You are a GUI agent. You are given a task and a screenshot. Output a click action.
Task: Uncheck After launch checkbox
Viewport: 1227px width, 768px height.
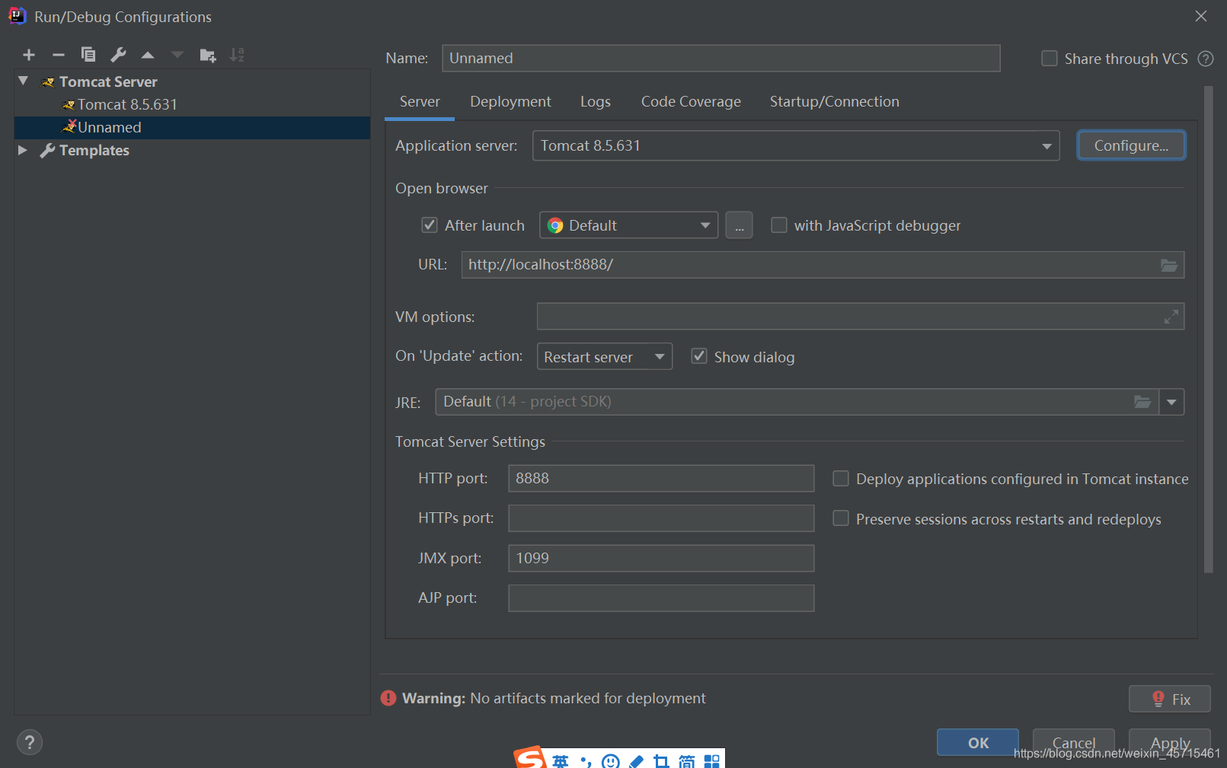[430, 225]
